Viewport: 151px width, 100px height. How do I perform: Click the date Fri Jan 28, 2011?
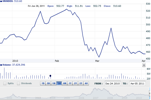coord(36,6)
